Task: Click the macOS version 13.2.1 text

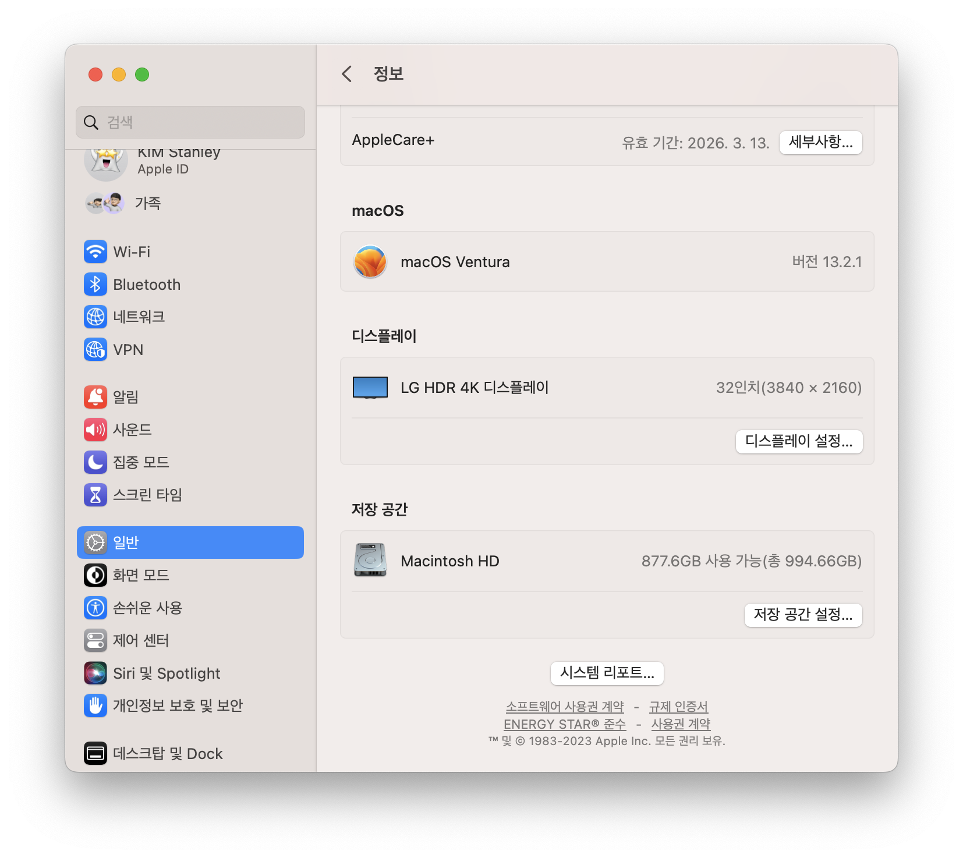Action: point(827,262)
